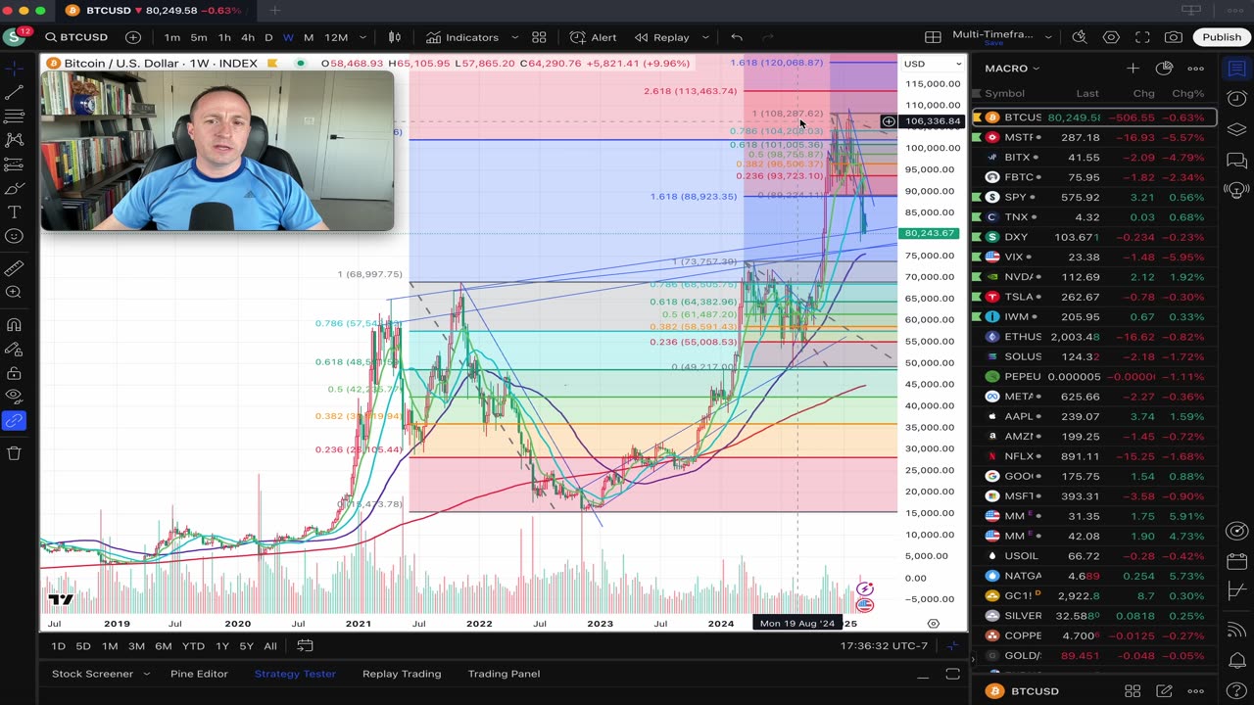Viewport: 1254px width, 705px height.
Task: Open chart settings hexagon icon
Action: coord(1111,37)
